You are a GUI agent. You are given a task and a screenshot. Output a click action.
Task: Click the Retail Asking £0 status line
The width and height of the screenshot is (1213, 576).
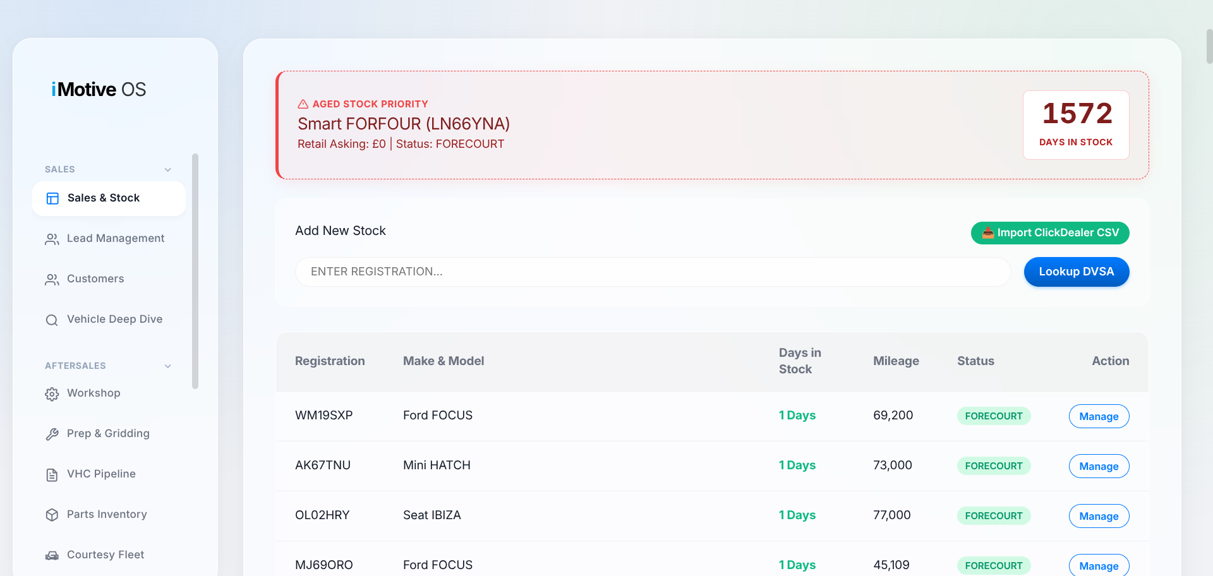[401, 144]
